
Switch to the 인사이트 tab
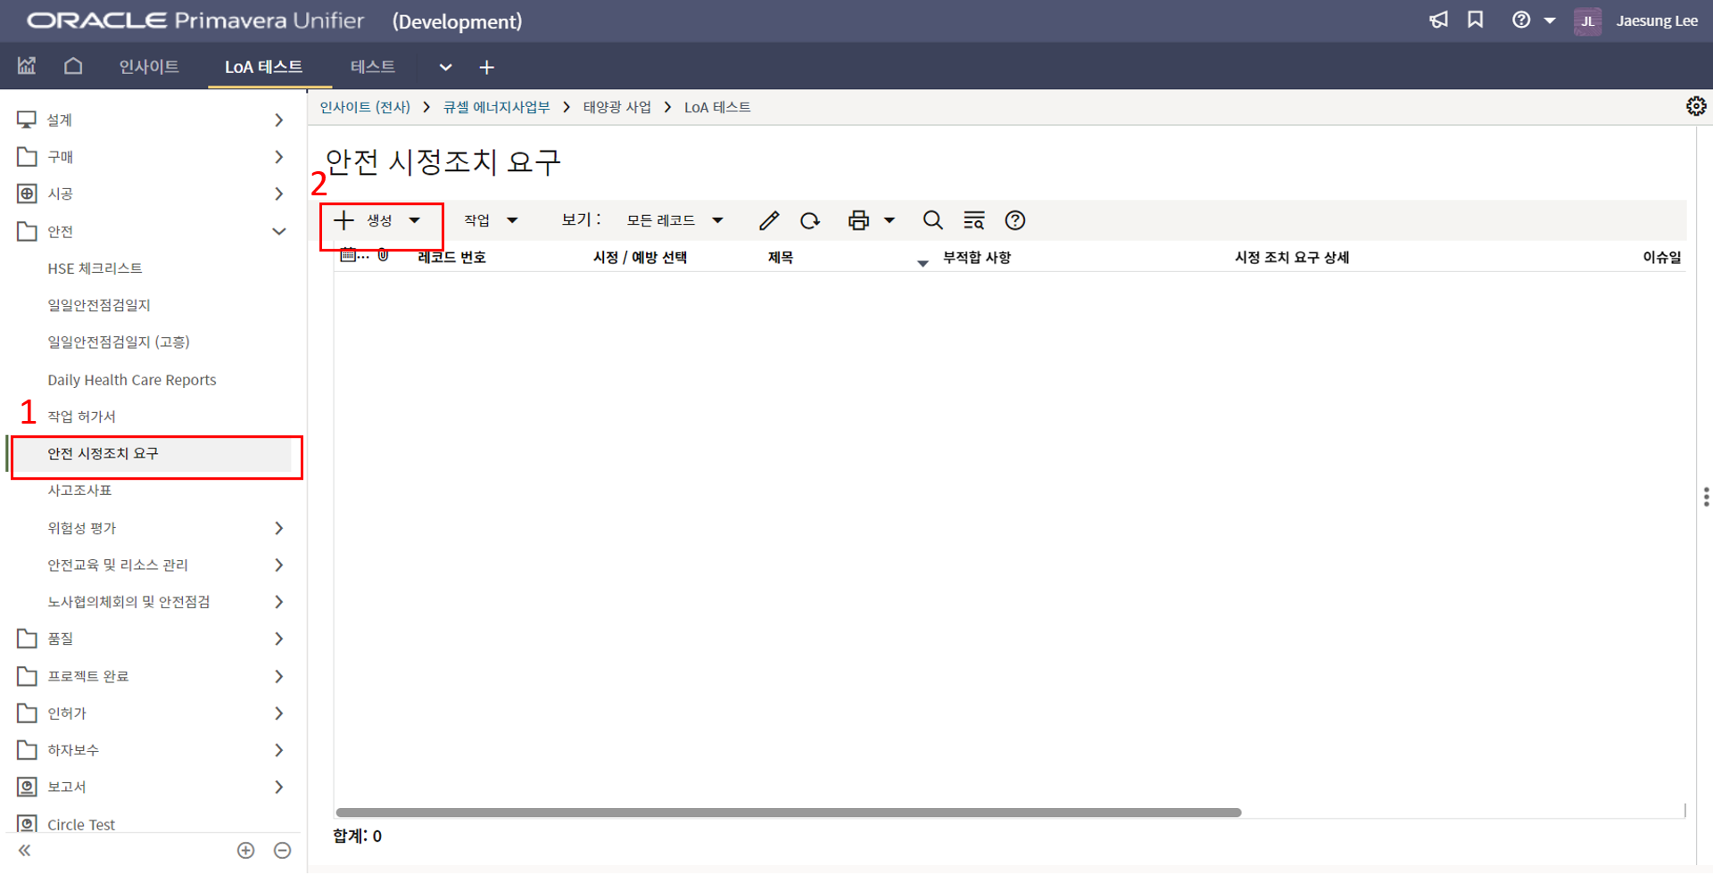click(x=149, y=67)
